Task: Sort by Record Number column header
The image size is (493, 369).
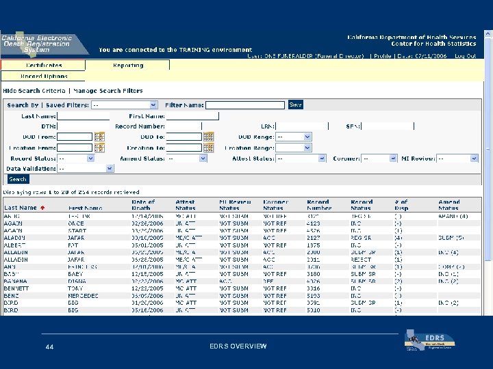Action: click(319, 205)
